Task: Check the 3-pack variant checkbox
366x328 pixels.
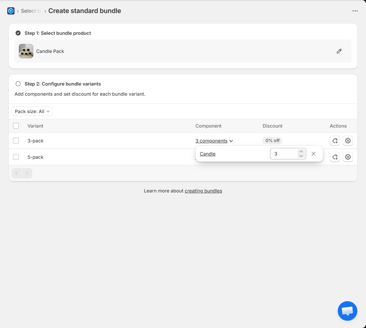Action: click(x=16, y=141)
